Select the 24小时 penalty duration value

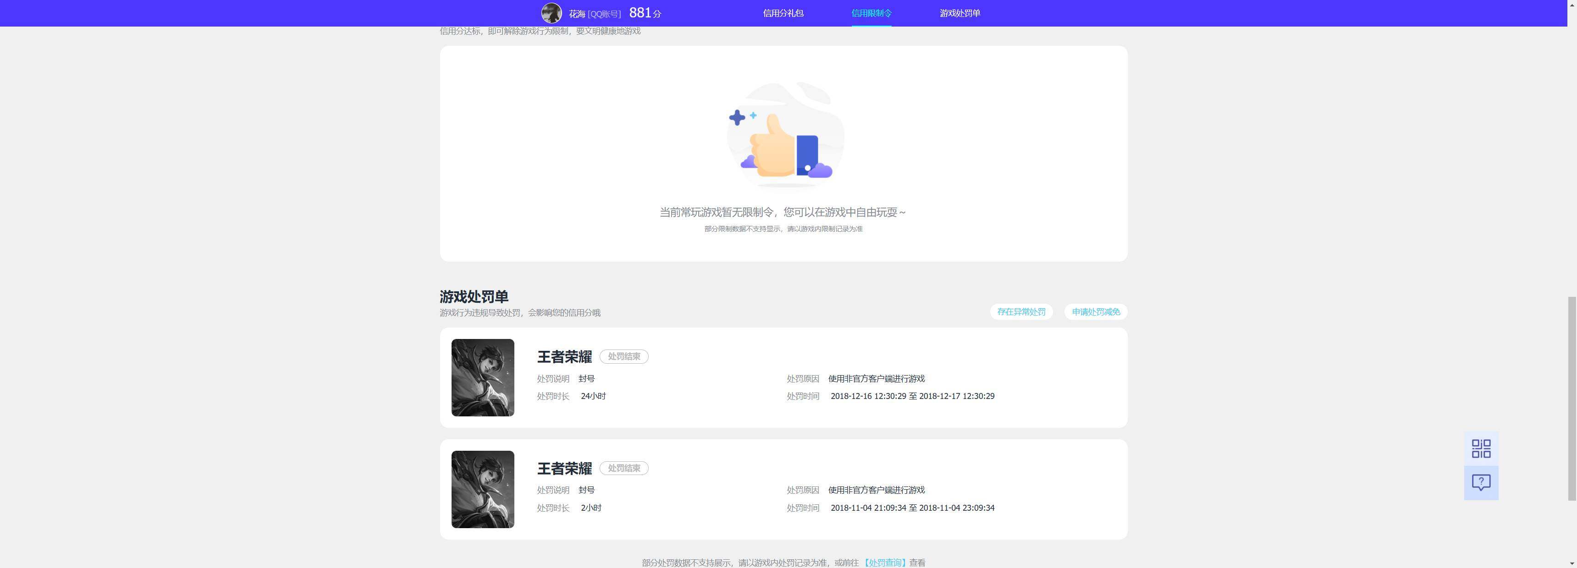point(593,396)
